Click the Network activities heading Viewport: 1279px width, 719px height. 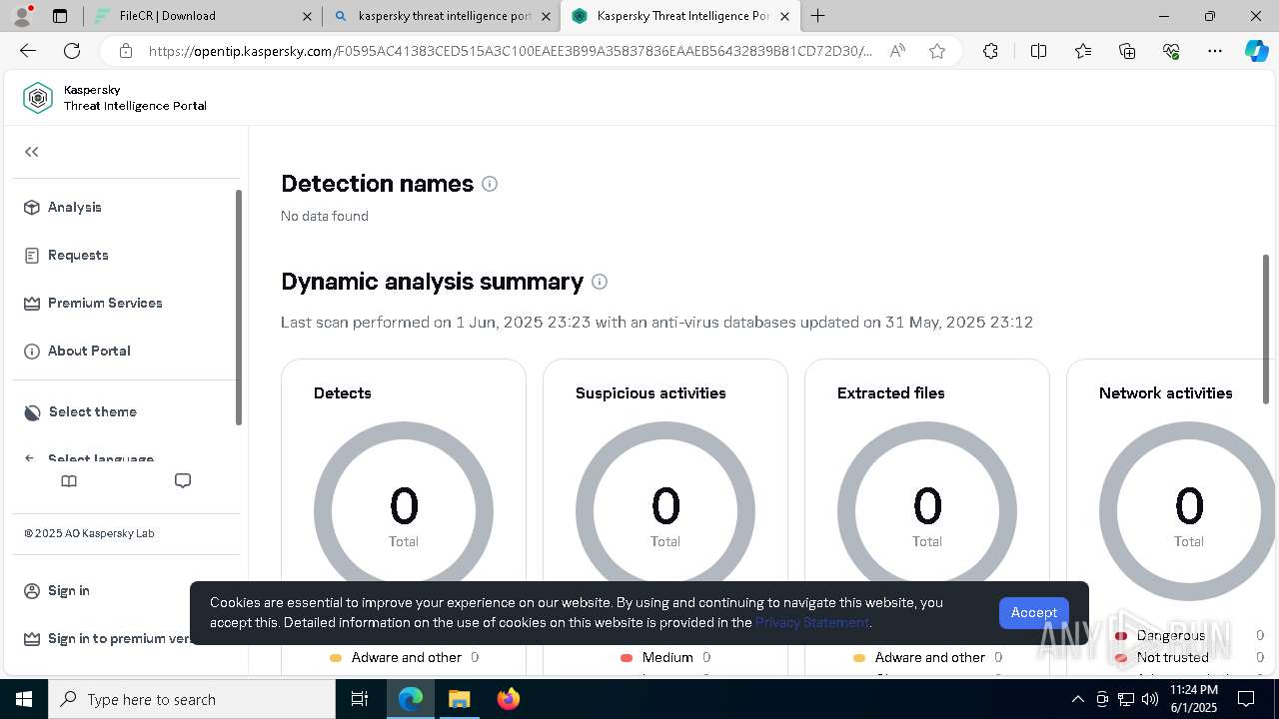[1165, 393]
